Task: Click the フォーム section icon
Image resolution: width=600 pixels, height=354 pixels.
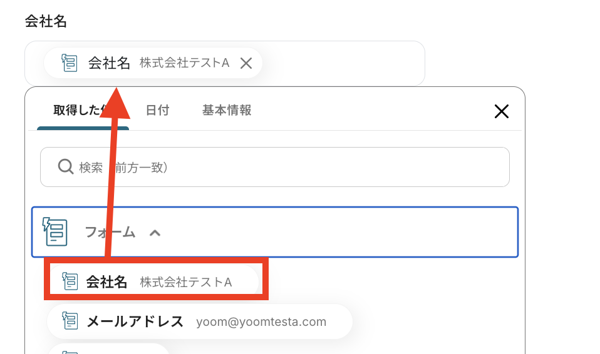Action: 55,232
